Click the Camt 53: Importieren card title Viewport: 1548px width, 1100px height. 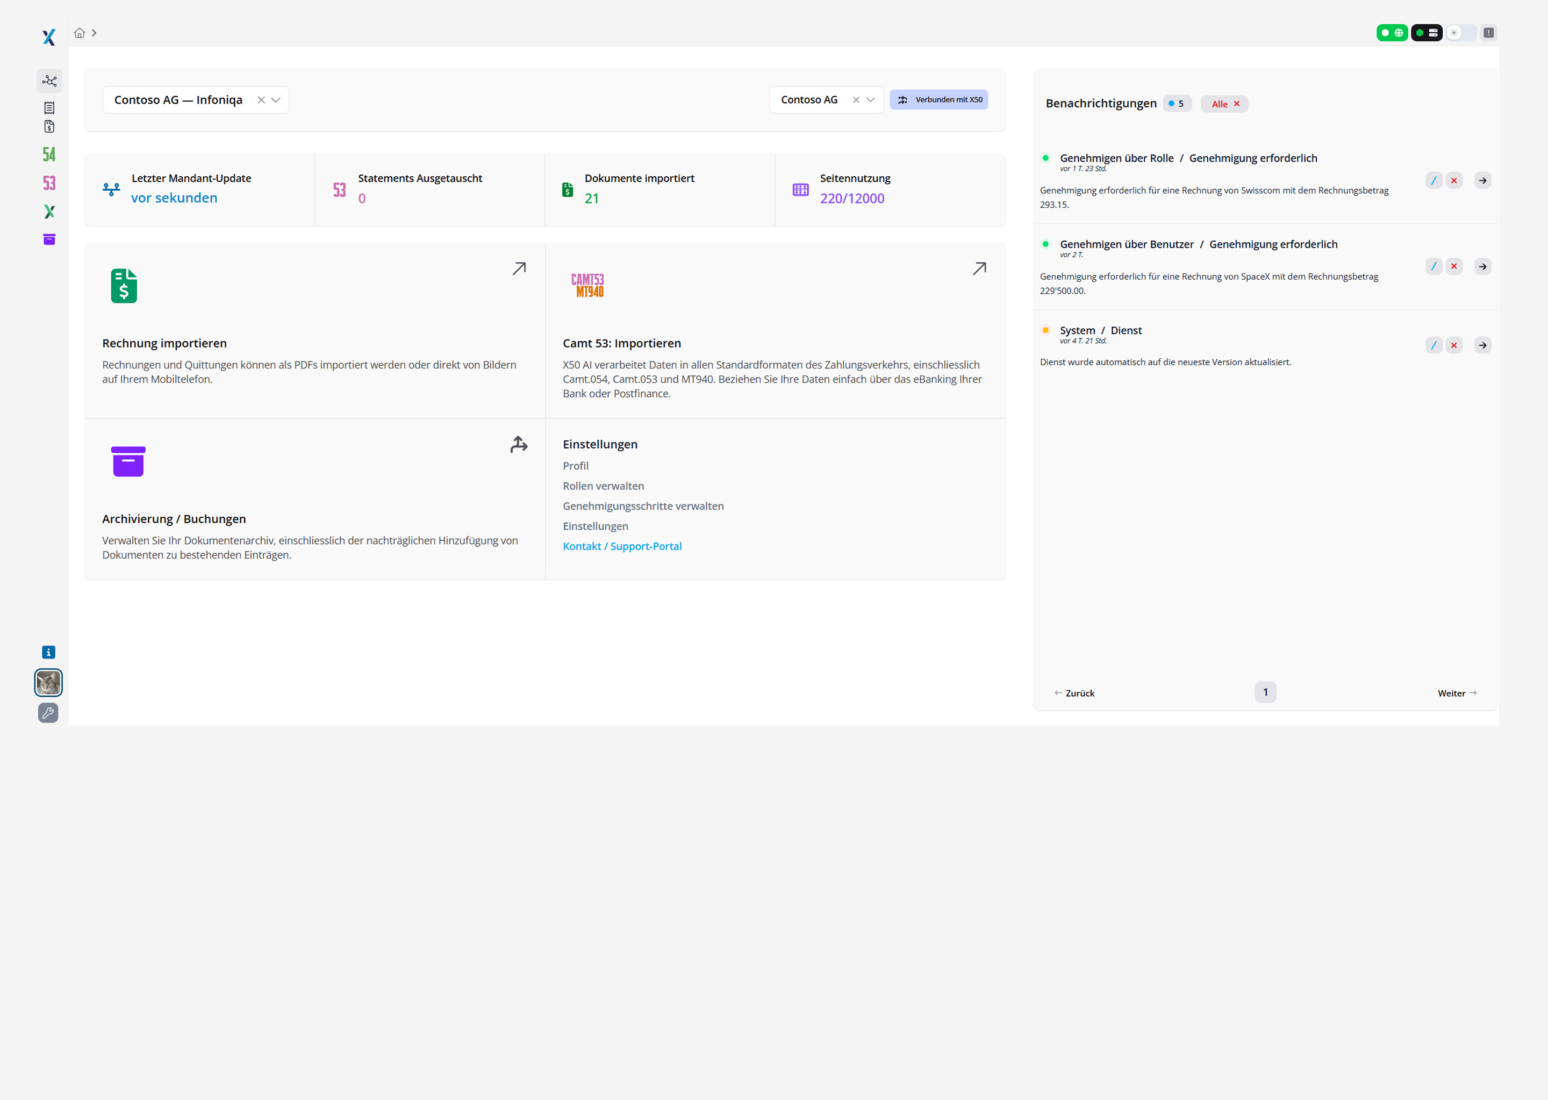(x=621, y=343)
